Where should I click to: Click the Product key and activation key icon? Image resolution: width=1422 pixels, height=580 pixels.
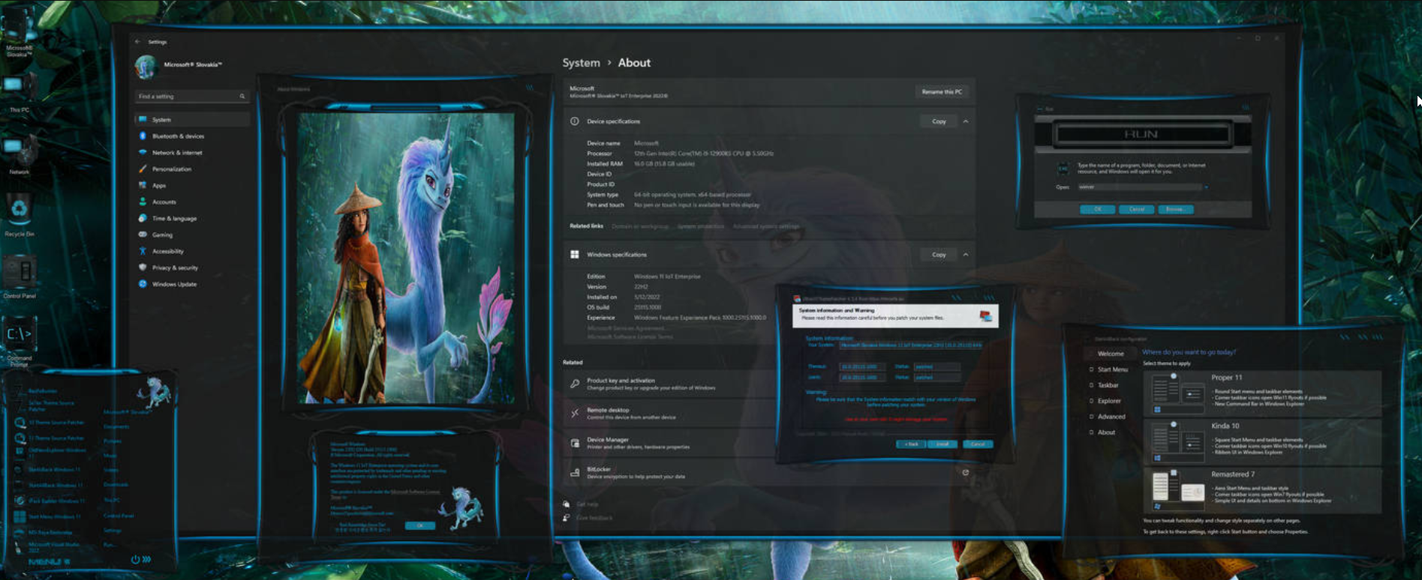[574, 384]
